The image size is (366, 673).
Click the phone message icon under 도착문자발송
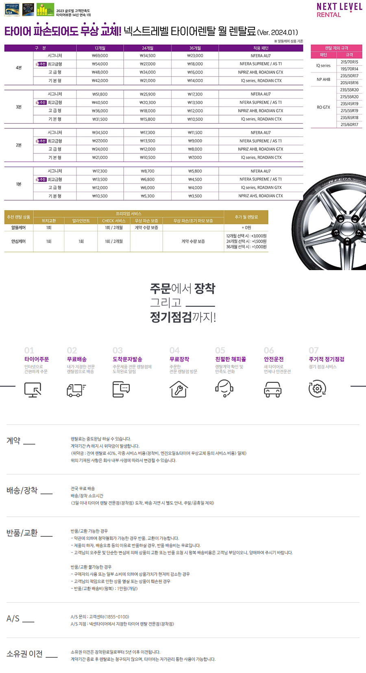pyautogui.click(x=121, y=389)
